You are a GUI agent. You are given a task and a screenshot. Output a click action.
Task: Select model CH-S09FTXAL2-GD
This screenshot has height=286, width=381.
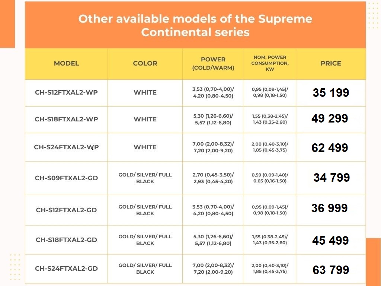66,178
